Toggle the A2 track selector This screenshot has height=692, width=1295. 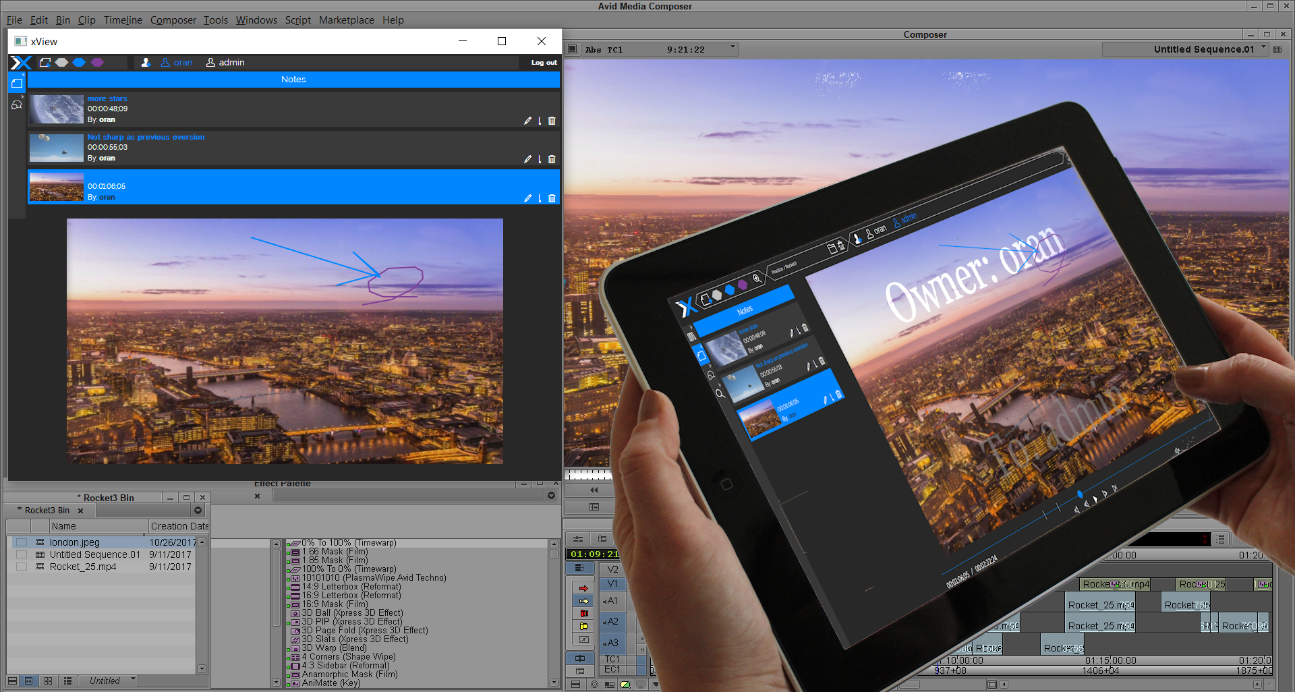611,621
